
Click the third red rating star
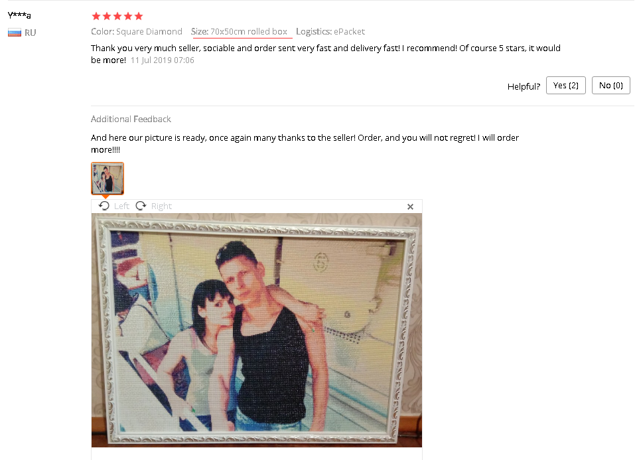pos(117,16)
